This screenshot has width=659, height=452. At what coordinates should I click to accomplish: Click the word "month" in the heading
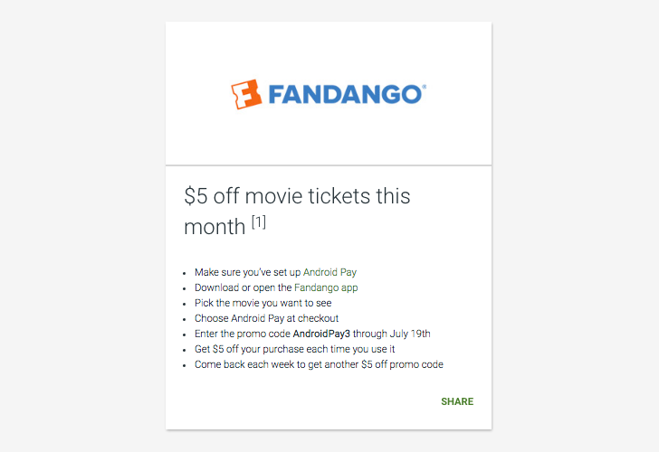215,227
